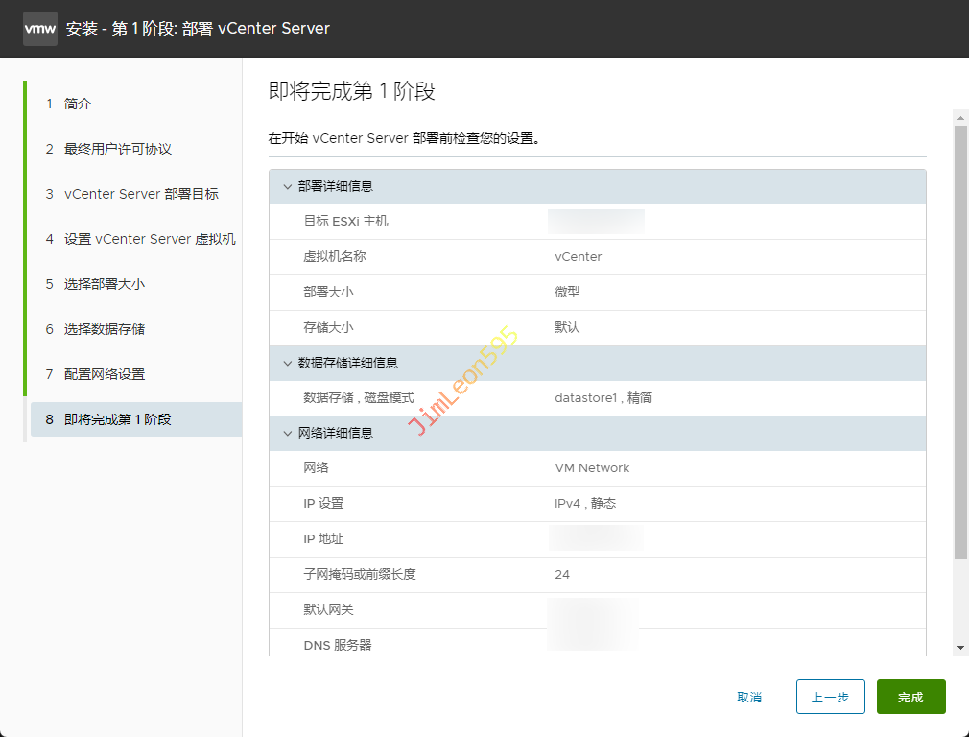
Task: Jump to step 4 设置 vCenter Server 虚拟机
Action: click(149, 239)
